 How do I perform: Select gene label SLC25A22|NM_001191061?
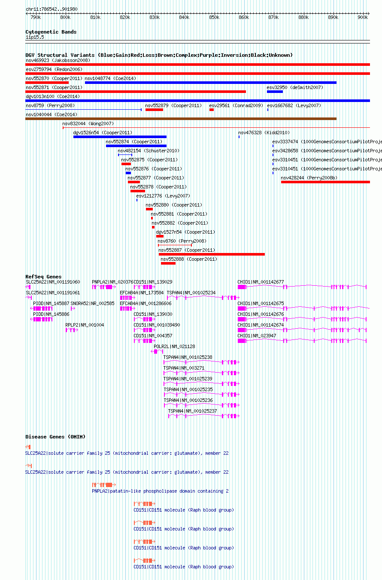click(x=53, y=293)
